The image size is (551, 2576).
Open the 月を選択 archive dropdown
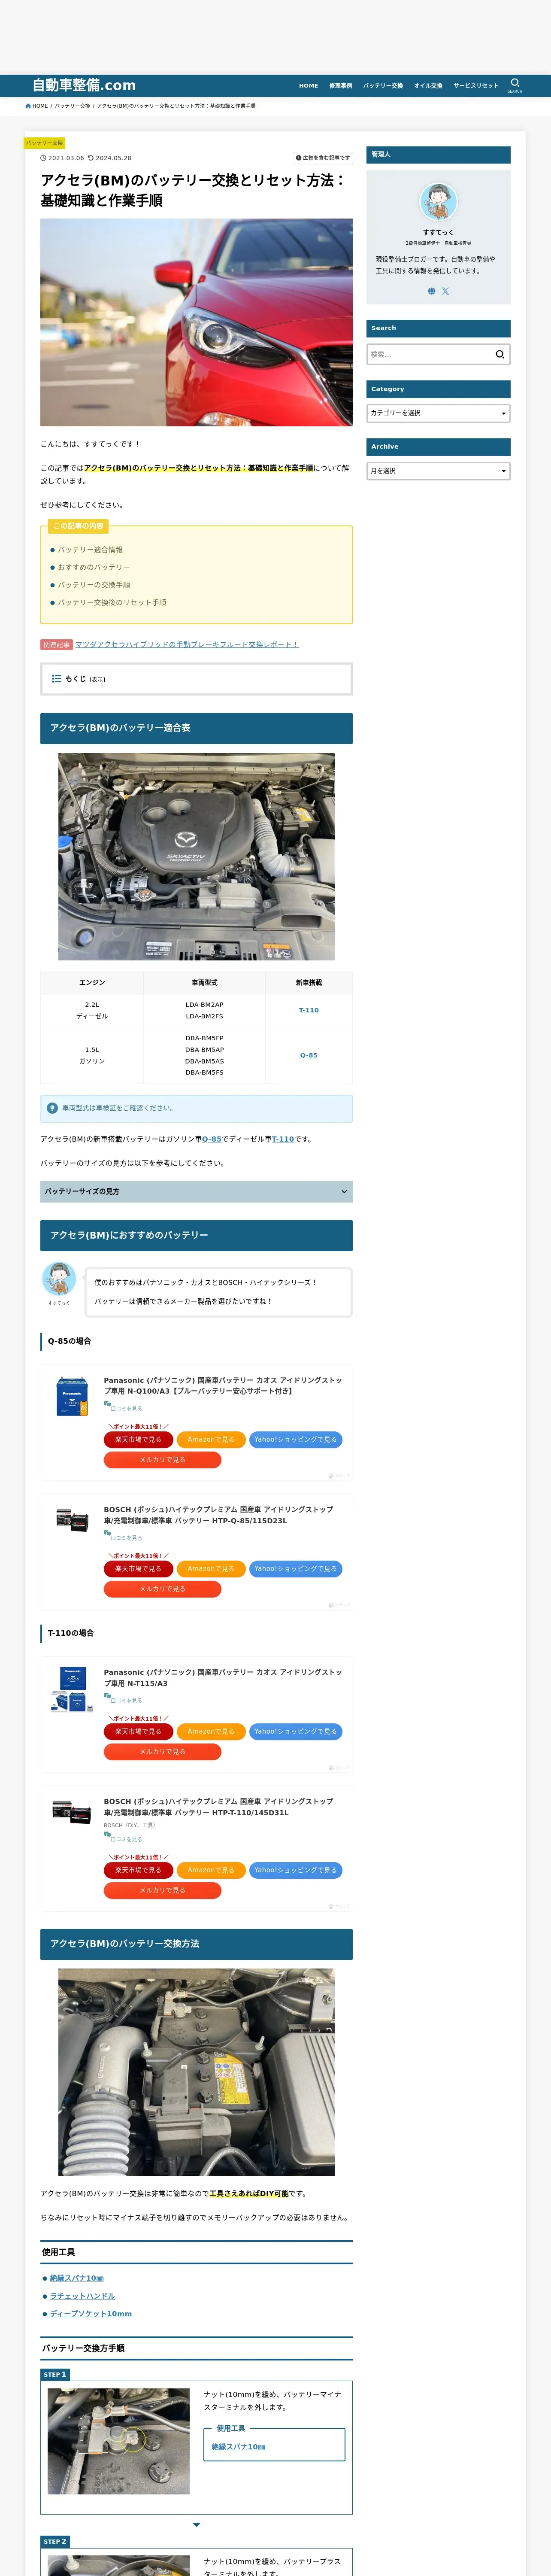pos(438,471)
